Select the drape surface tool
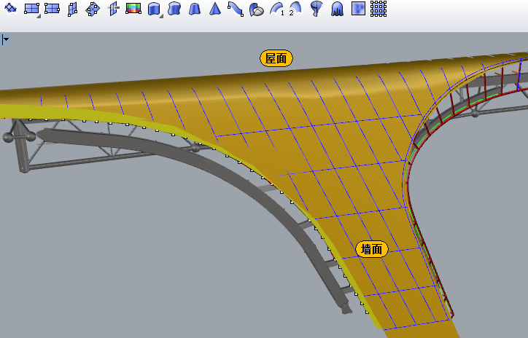The image size is (528, 338). click(x=337, y=9)
